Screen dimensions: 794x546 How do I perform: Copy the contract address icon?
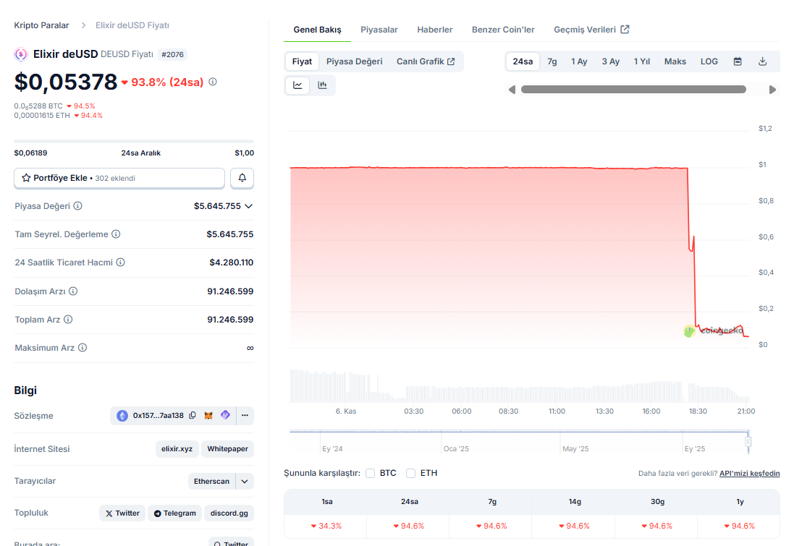(x=193, y=416)
